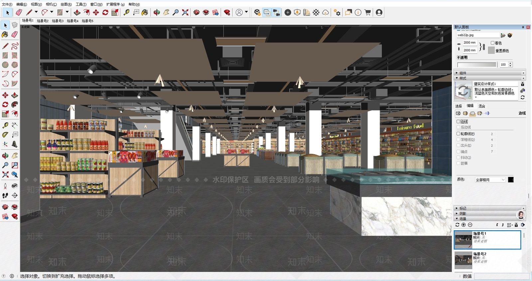Select the Tape Measure tool in top toolbar
This screenshot has width=532, height=281.
(x=126, y=12)
